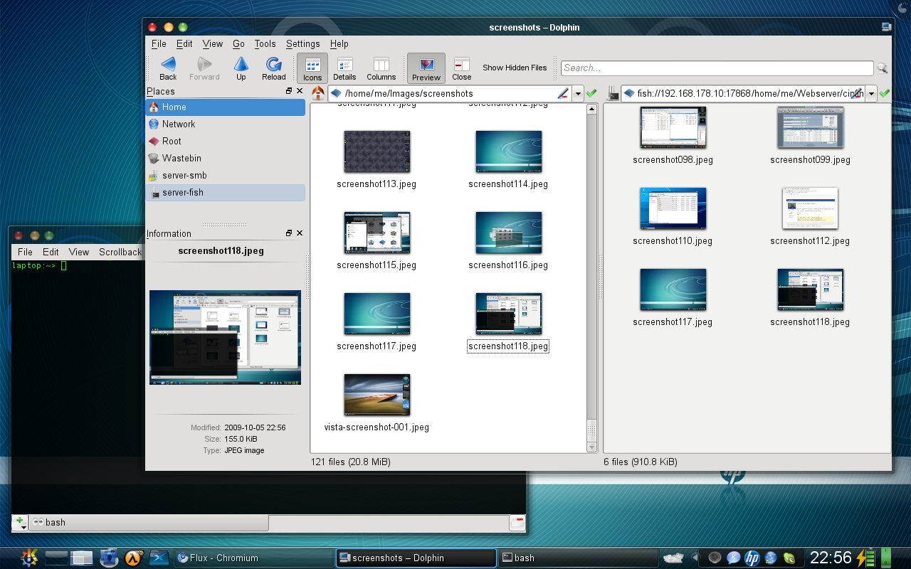Launch the Half-Life lambda icon on the taskbar
This screenshot has width=911, height=569.
[x=135, y=558]
